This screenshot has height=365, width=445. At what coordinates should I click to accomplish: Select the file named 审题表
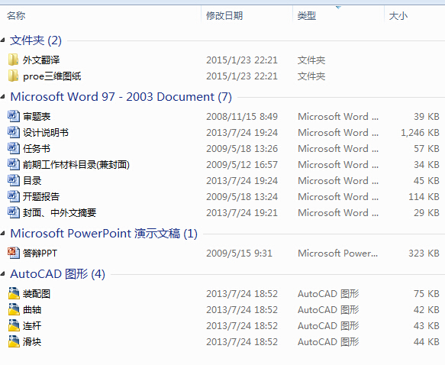pyautogui.click(x=37, y=116)
